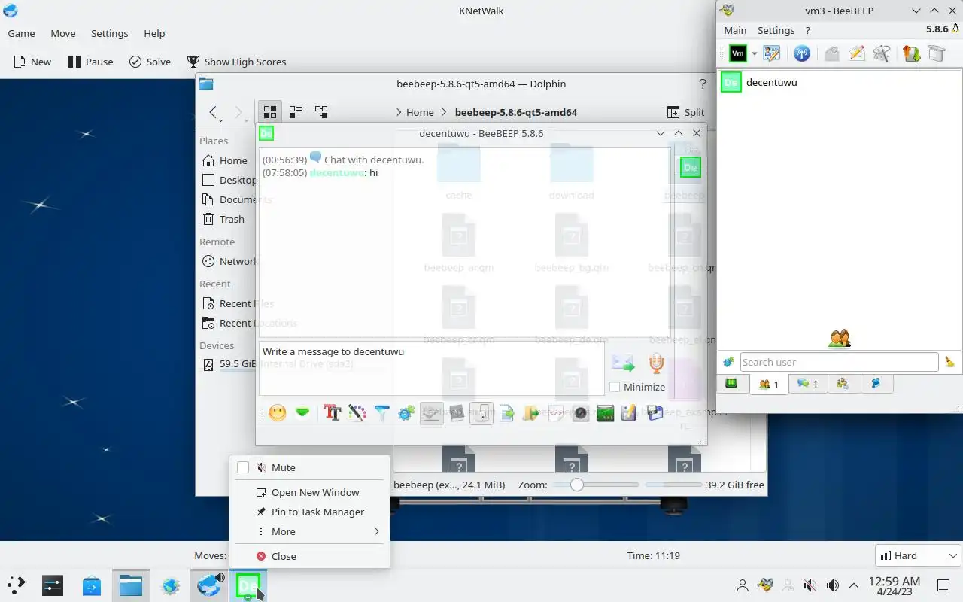Tick the Mute checkbox in context menu
This screenshot has height=602, width=963.
(243, 467)
